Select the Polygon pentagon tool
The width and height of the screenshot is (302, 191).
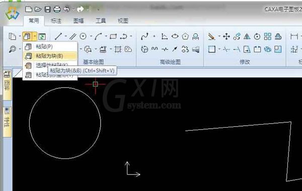pyautogui.click(x=185, y=36)
